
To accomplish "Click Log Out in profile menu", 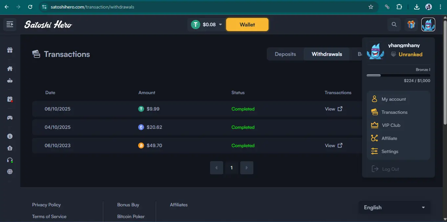I will (x=390, y=169).
